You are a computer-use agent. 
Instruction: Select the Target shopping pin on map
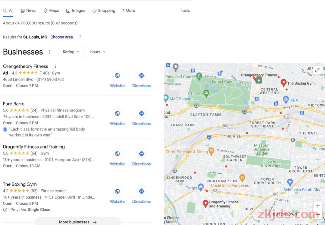[x=201, y=187]
